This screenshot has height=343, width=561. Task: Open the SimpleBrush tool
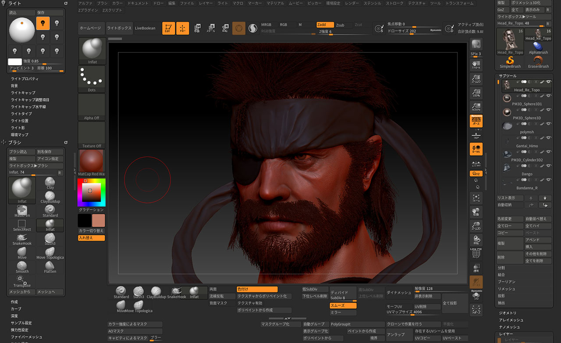pos(510,62)
